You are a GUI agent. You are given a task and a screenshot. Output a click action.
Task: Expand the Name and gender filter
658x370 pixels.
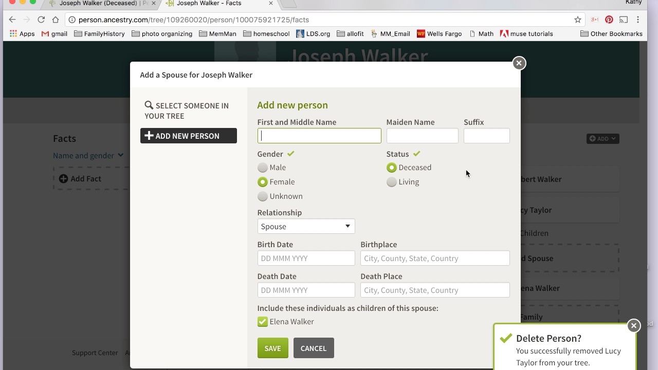(88, 155)
